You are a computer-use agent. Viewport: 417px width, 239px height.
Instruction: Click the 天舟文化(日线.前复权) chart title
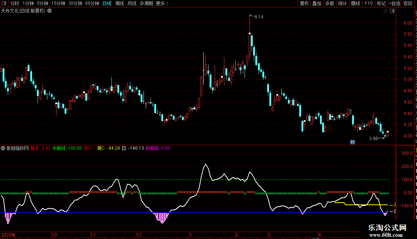click(23, 11)
